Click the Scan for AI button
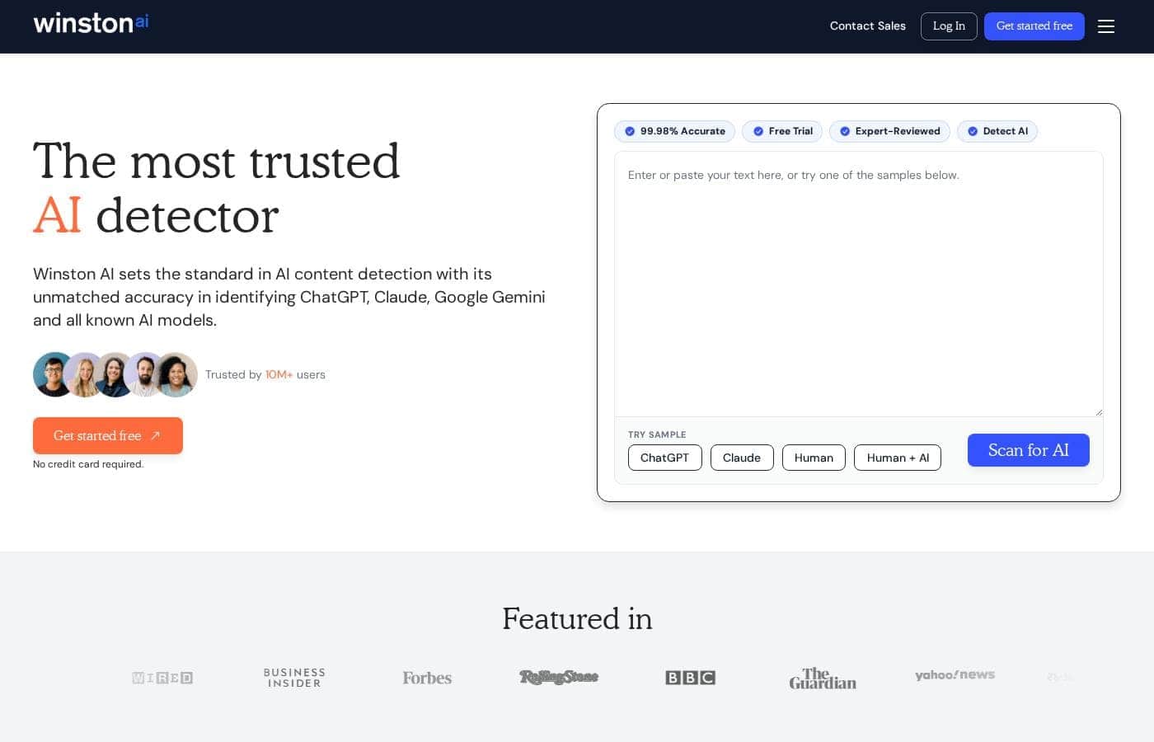The image size is (1154, 742). point(1029,450)
